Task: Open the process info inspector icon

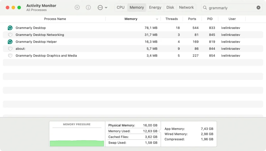Action: pyautogui.click(x=88, y=8)
